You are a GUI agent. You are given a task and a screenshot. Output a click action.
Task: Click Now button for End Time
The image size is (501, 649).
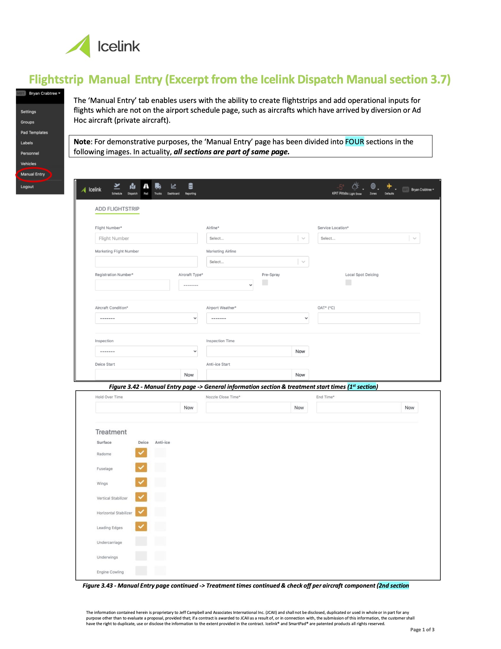(409, 407)
